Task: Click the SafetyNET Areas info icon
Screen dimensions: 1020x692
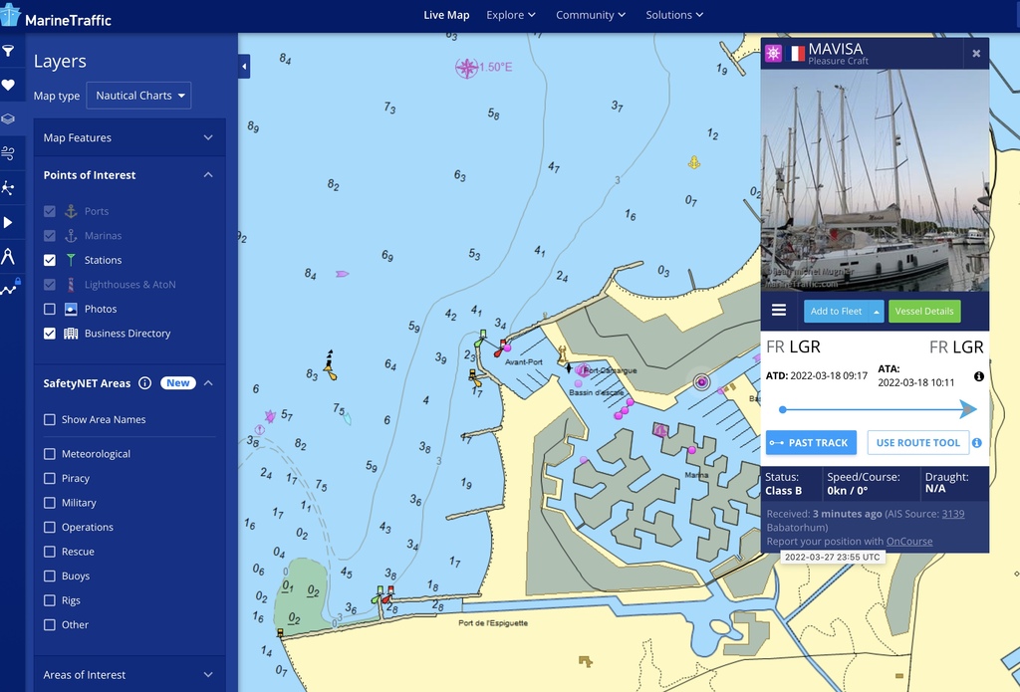Action: [x=145, y=383]
